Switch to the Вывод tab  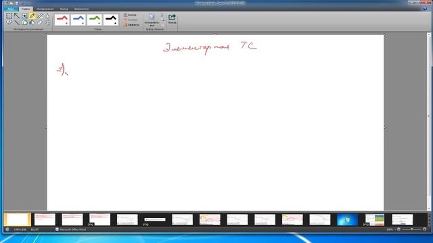click(x=64, y=9)
